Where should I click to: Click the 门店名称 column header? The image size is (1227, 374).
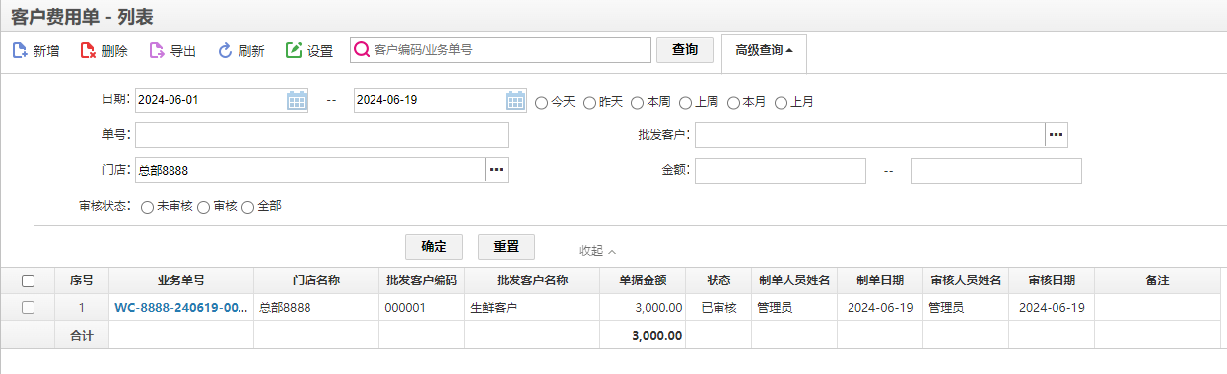click(316, 280)
